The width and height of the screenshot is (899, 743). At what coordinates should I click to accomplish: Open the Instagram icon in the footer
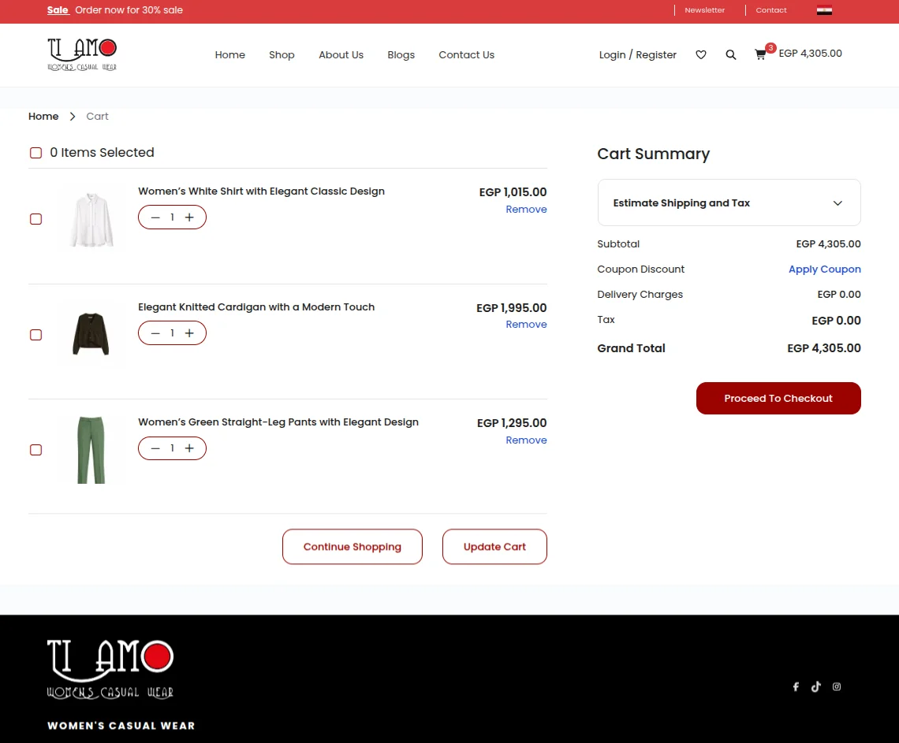tap(837, 686)
